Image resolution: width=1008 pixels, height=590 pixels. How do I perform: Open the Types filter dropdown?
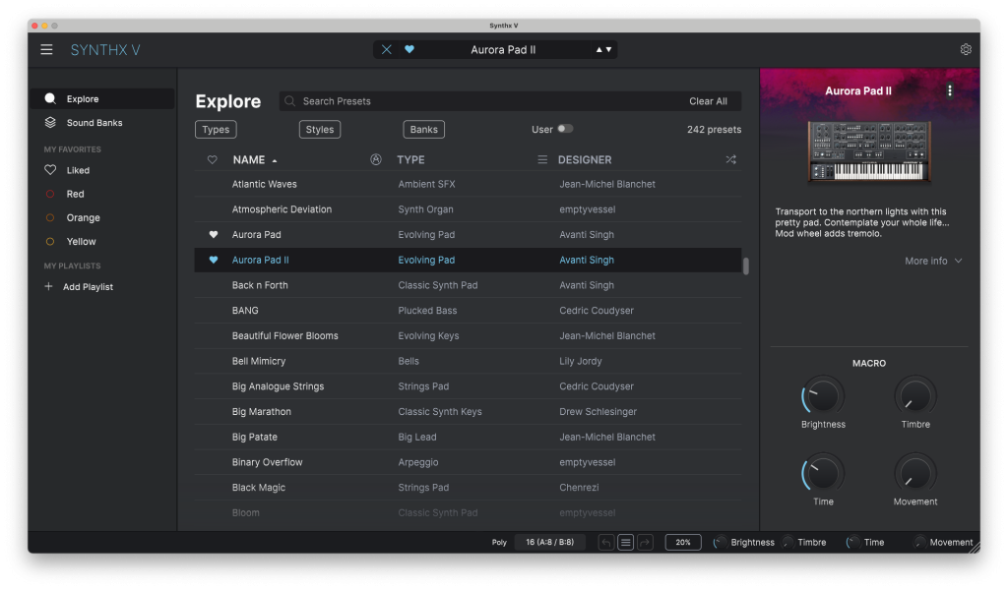216,129
